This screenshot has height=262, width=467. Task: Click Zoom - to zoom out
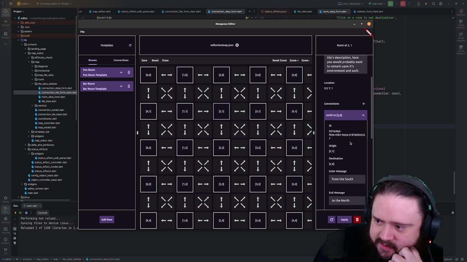(306, 60)
